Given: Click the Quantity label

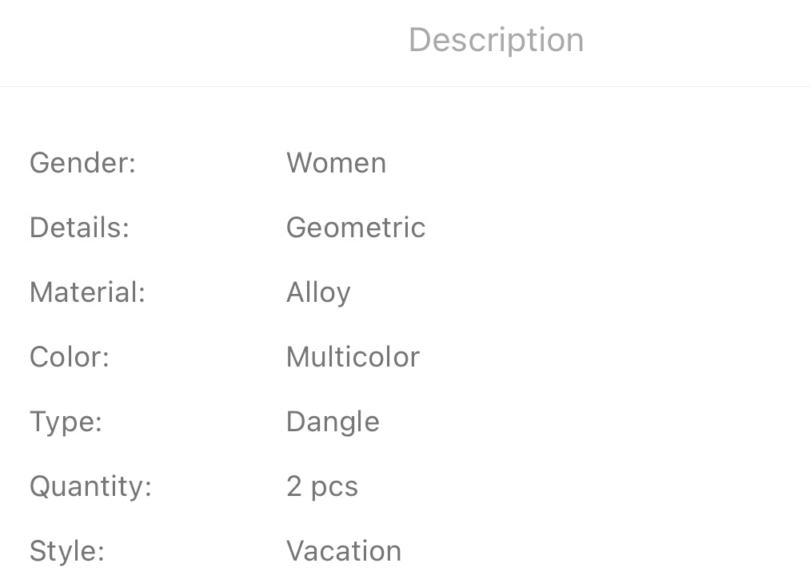Looking at the screenshot, I should tap(90, 486).
